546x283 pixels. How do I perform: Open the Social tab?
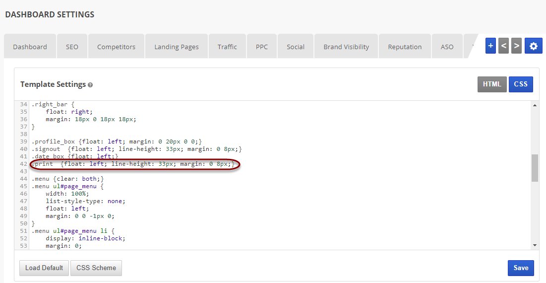tap(296, 47)
